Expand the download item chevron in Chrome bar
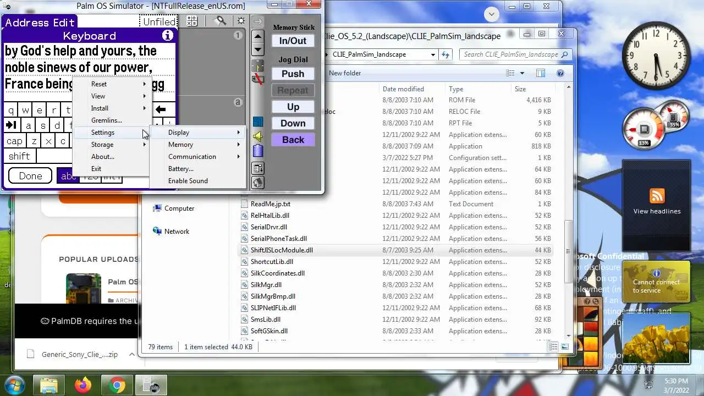Image resolution: width=704 pixels, height=396 pixels. coord(131,354)
